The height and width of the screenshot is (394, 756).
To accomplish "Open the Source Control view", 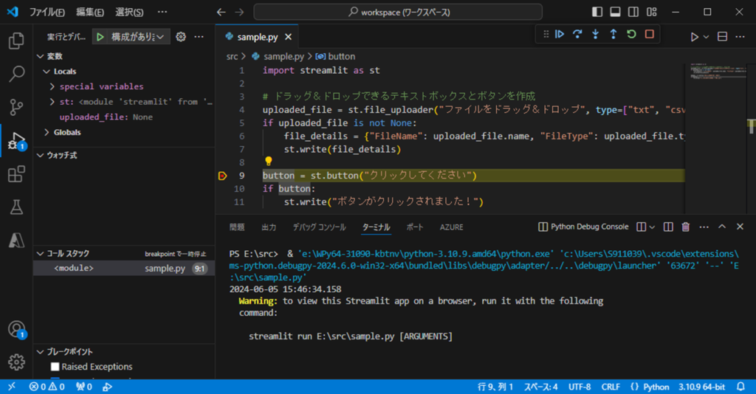I will pos(16,107).
